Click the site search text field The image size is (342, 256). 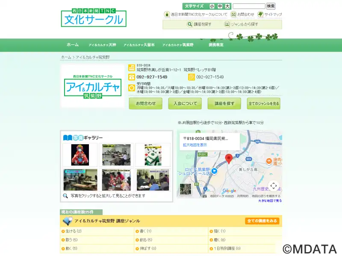(x=249, y=6)
